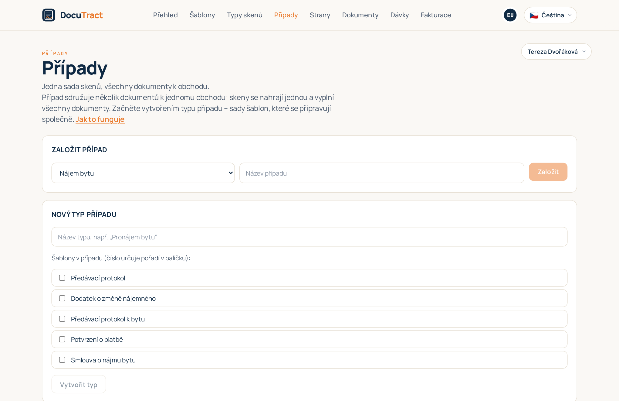Viewport: 619px width, 401px height.
Task: Select the Potvrzení o platbě checkbox
Action: [62, 339]
